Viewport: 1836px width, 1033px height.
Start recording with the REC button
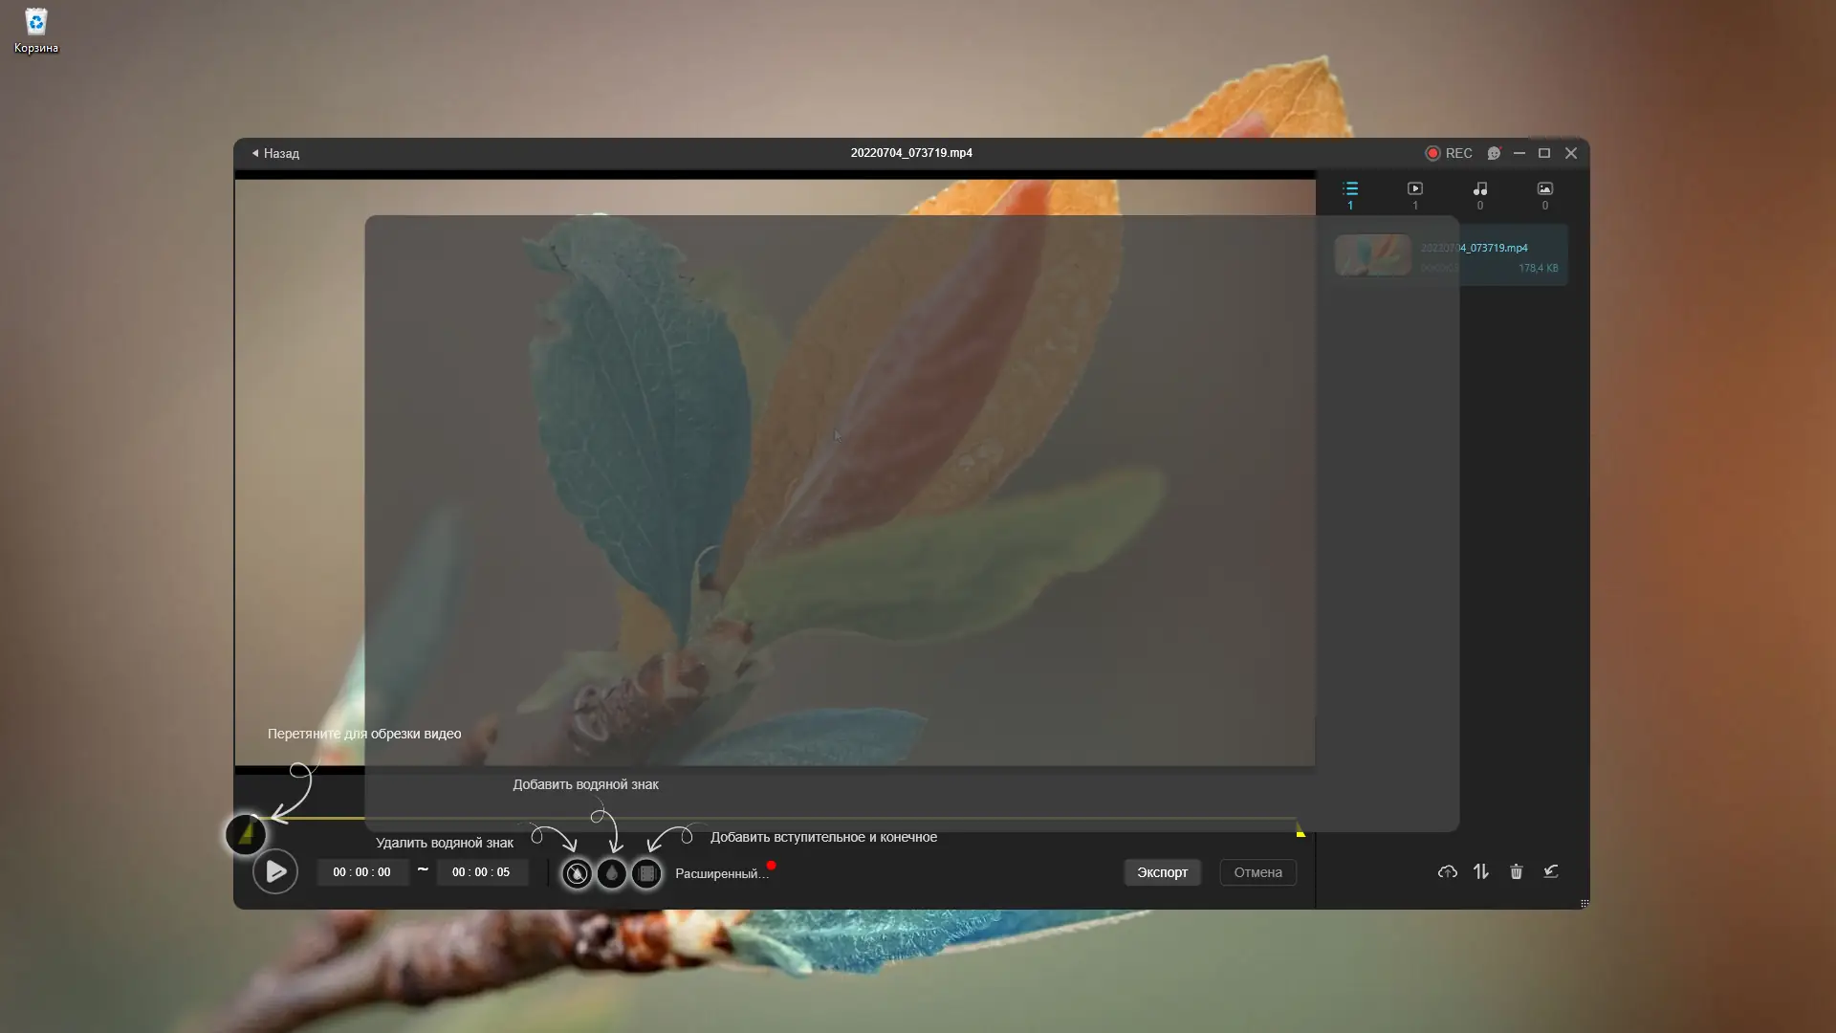1448,153
